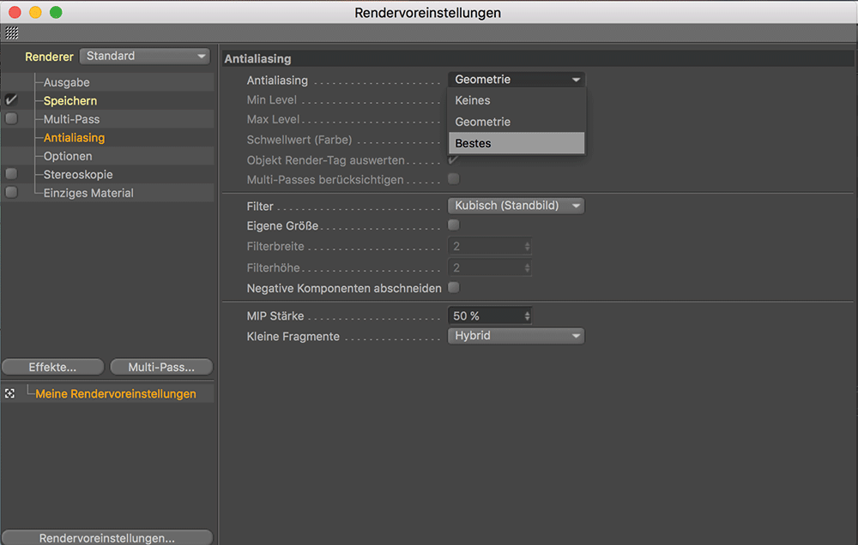Open the Antialiasing dropdown showing Geometrie

(x=516, y=80)
